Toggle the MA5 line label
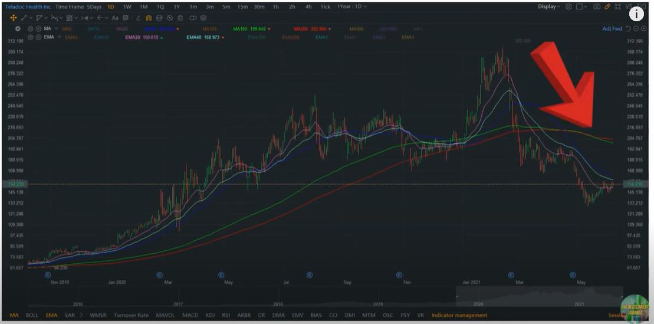The image size is (654, 324). 66,29
